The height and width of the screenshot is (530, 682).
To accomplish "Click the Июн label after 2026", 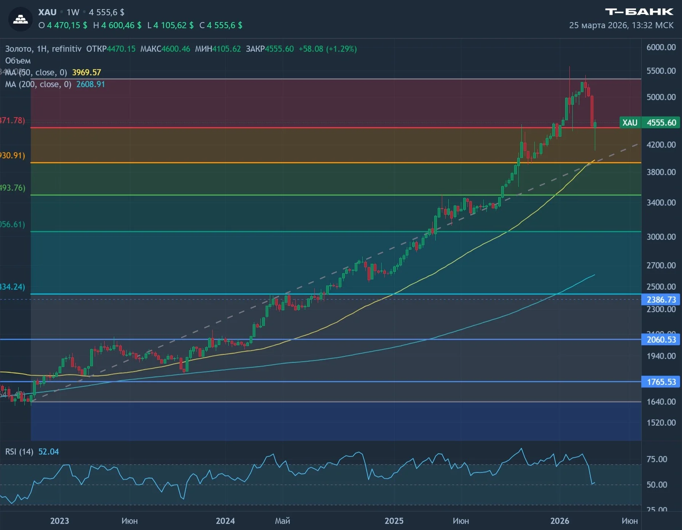I will (629, 521).
